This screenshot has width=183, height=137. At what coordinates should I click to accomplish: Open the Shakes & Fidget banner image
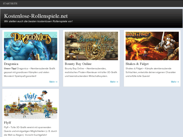tap(152, 46)
